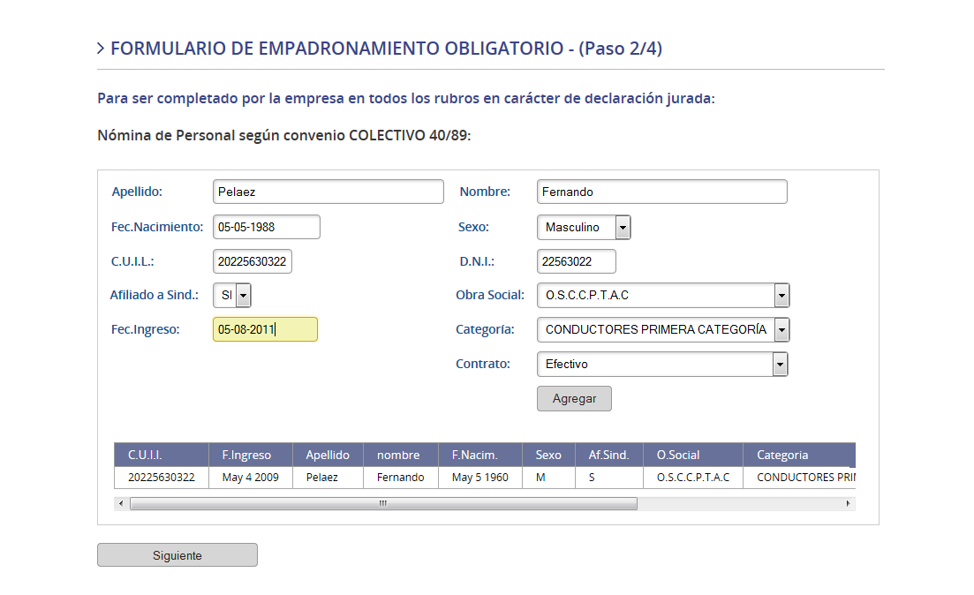Viewport: 974px width, 595px height.
Task: Click the F.Ingreso column header
Action: pyautogui.click(x=250, y=455)
